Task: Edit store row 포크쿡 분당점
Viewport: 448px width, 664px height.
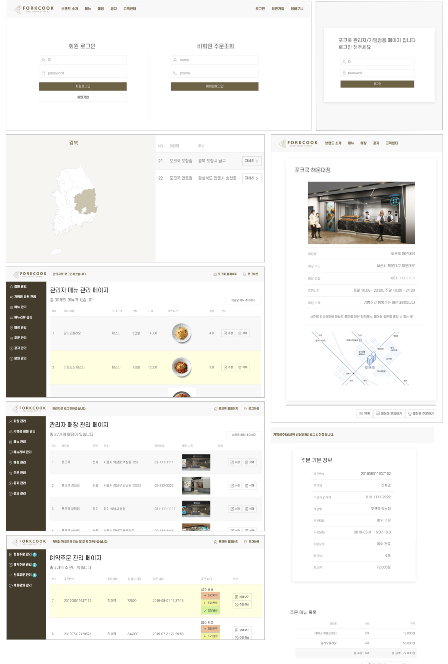Action: 235,509
